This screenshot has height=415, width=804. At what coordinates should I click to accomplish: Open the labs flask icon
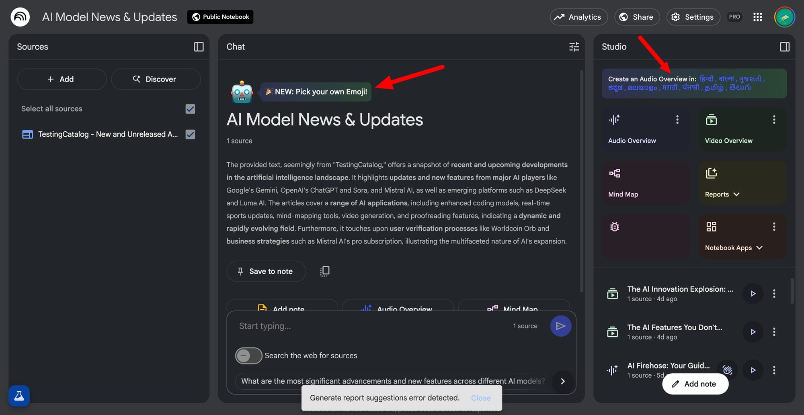pos(19,396)
